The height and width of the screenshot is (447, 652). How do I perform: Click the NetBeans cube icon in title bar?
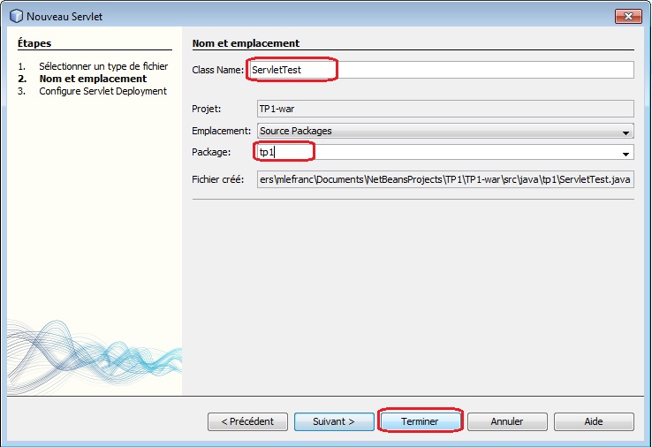16,16
